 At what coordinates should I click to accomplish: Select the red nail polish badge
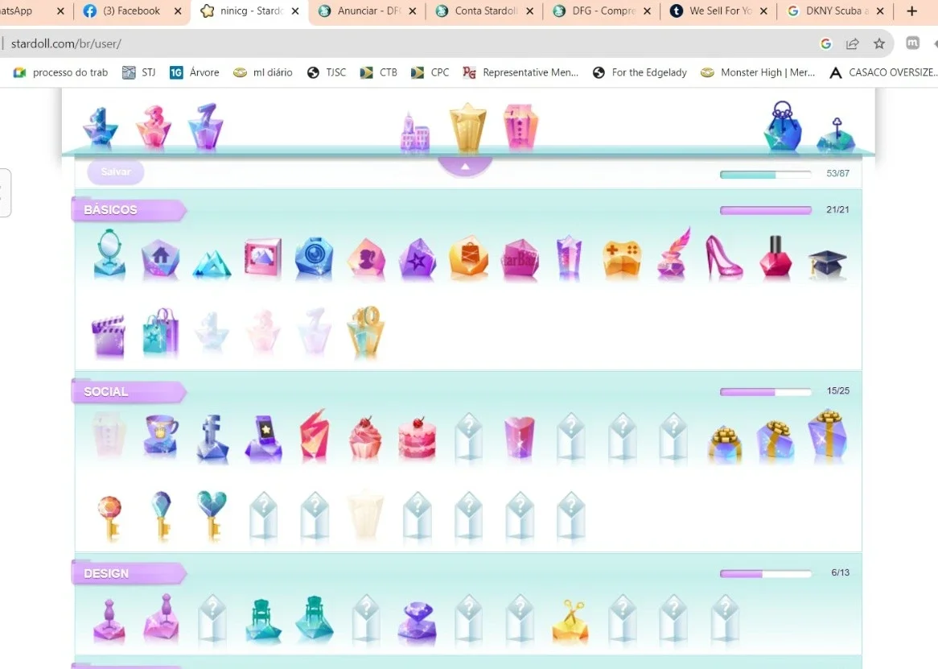click(775, 257)
